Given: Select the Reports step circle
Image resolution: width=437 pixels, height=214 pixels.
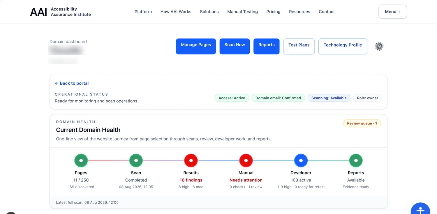Looking at the screenshot, I should [356, 160].
